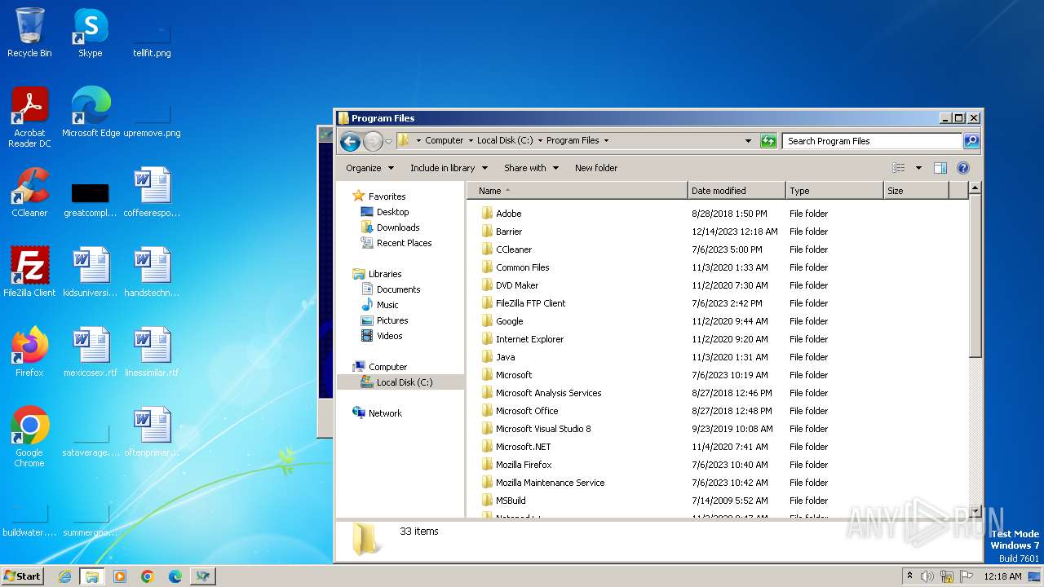Open Videos library

389,336
